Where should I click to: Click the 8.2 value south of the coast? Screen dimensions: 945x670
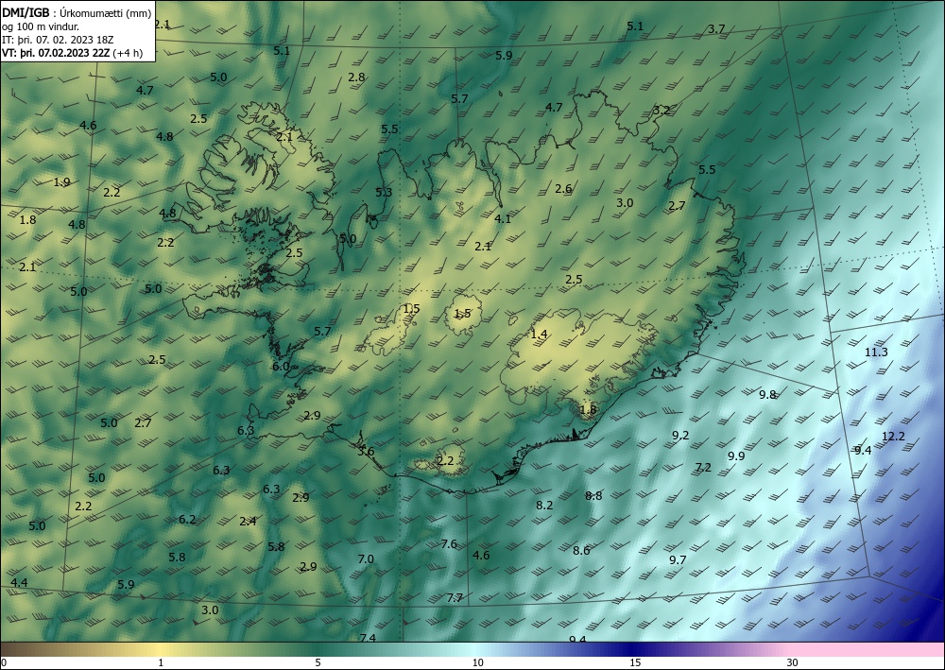click(544, 505)
